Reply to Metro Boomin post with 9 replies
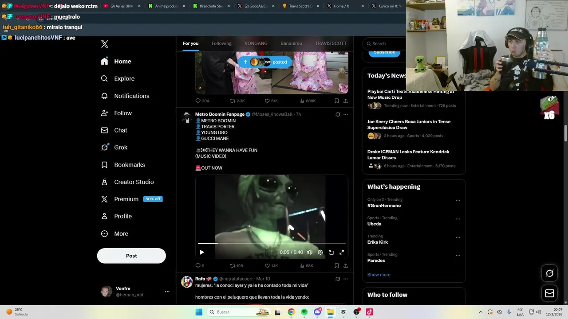This screenshot has width=568, height=319. click(200, 266)
